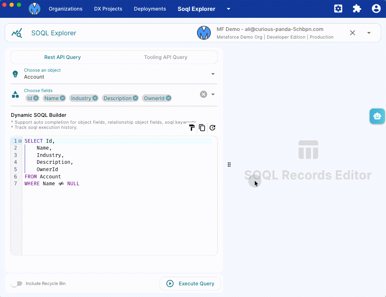
Task: Switch to Rest API Query tab
Action: pyautogui.click(x=63, y=57)
